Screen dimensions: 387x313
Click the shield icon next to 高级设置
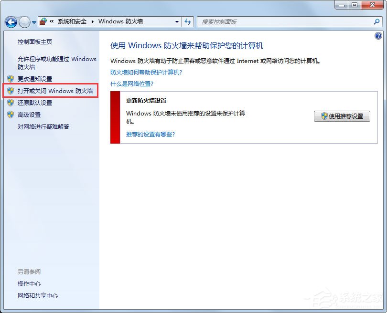pyautogui.click(x=11, y=115)
